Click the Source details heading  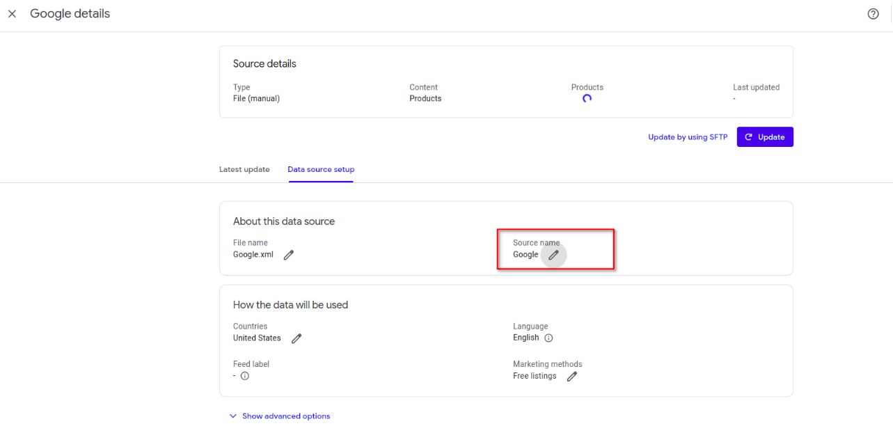(x=264, y=63)
